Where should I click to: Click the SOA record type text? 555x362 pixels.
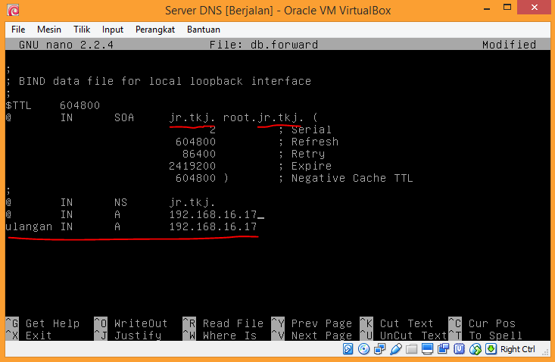click(124, 117)
